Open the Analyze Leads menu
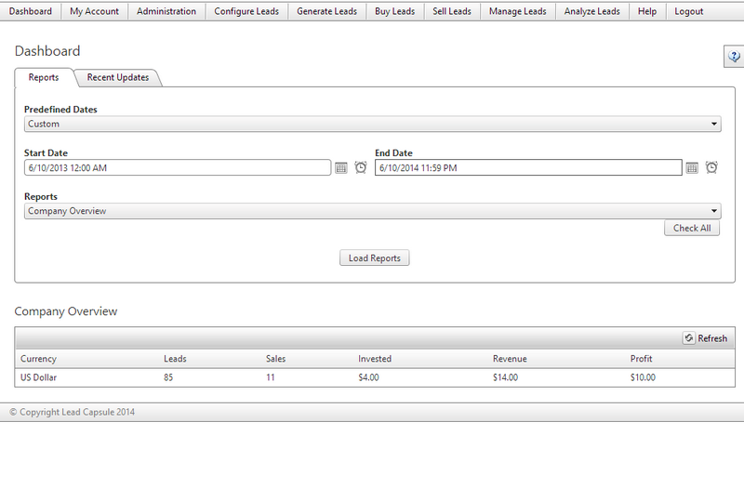This screenshot has width=744, height=488. 591,11
